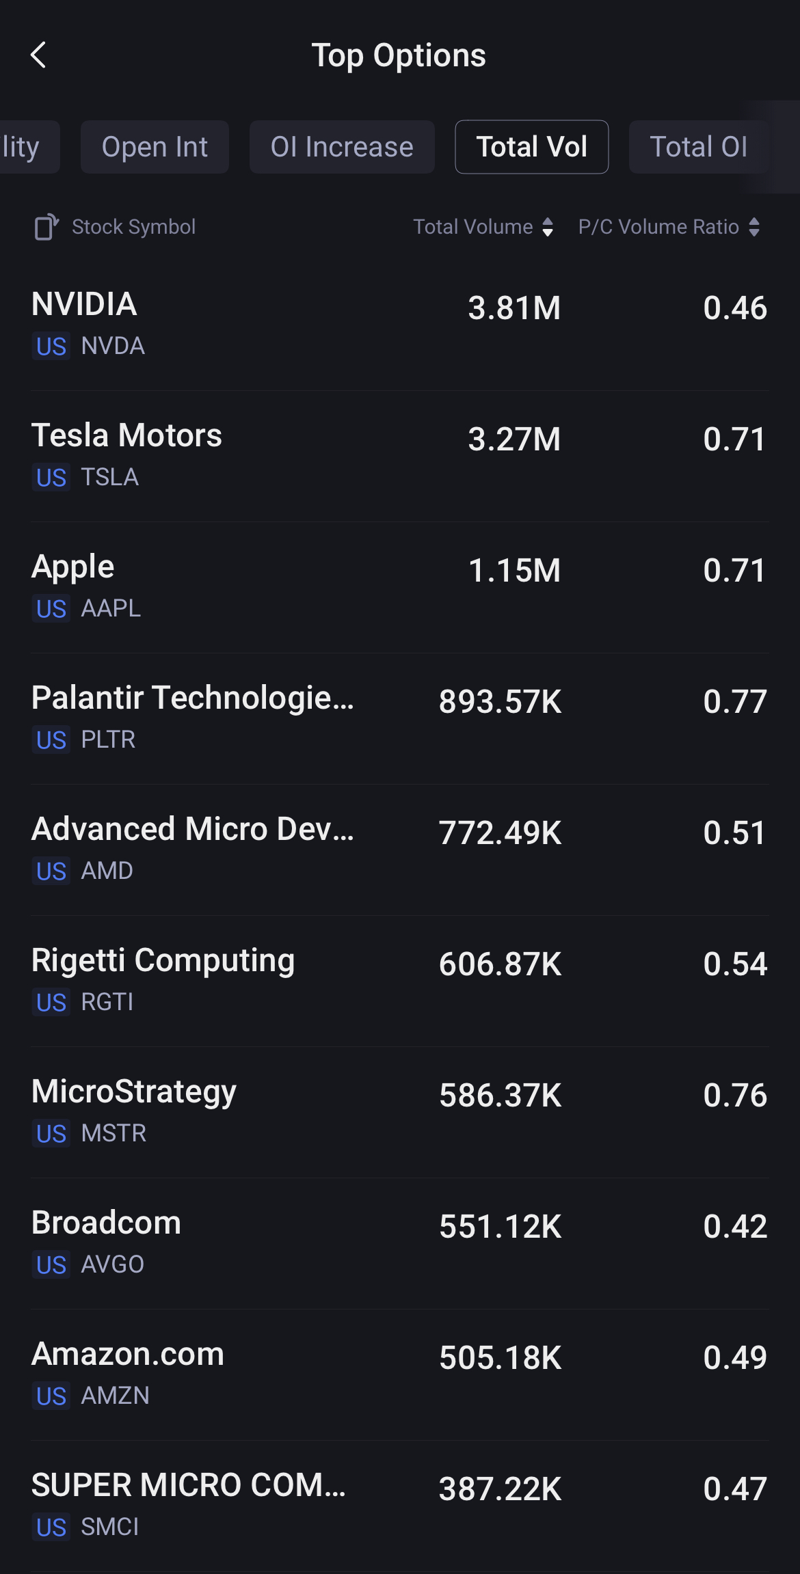Image resolution: width=800 pixels, height=1574 pixels.
Task: Tap the Stock Symbol column header
Action: 134,227
